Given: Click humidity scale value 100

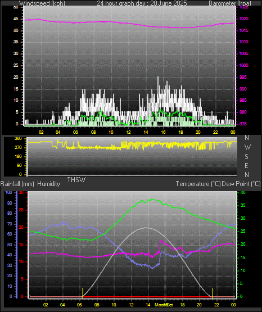Looking at the screenshot, I should point(9,192).
